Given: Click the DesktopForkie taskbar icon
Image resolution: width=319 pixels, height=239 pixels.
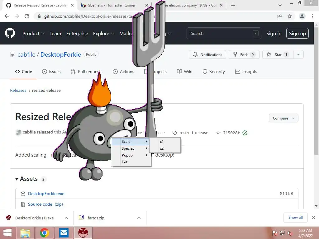Looking at the screenshot, I should [83, 233].
